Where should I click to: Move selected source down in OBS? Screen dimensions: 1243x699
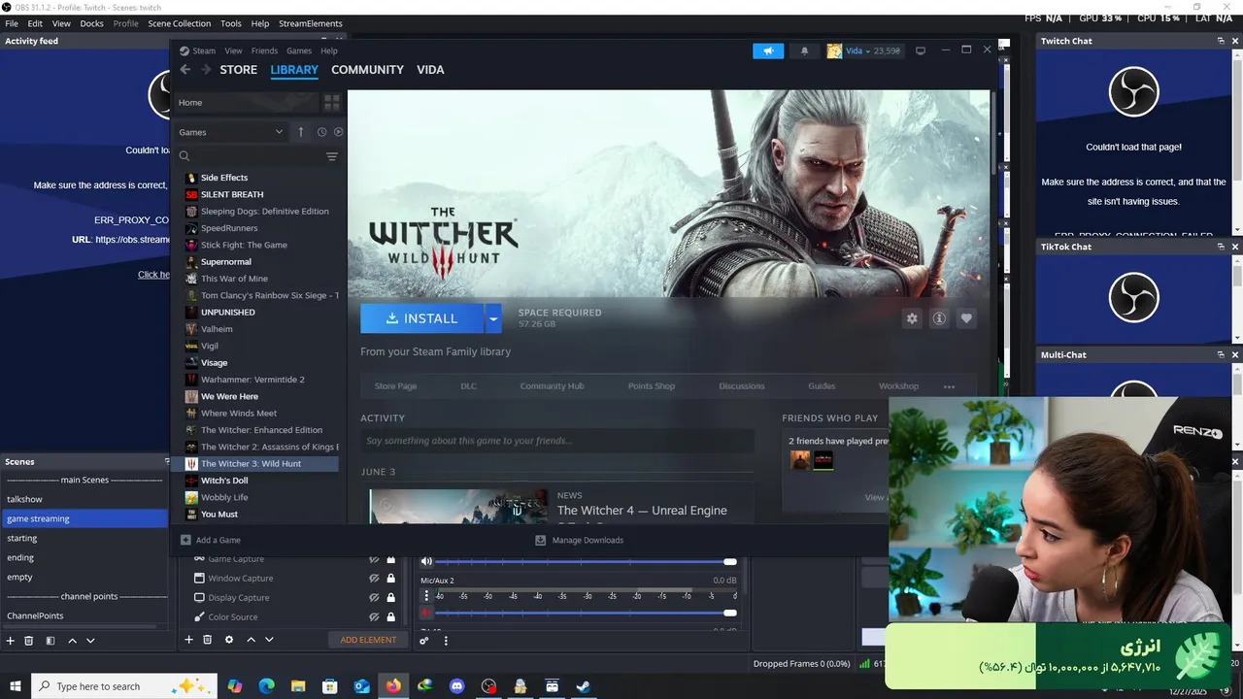(x=269, y=640)
